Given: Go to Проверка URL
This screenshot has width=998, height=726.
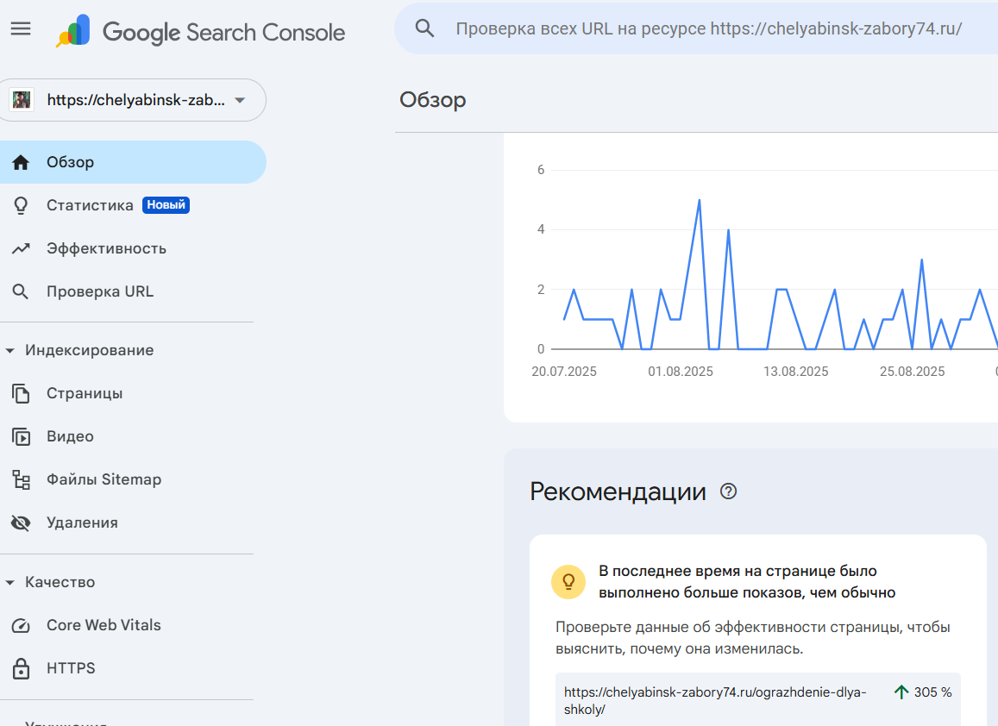Looking at the screenshot, I should pos(100,291).
